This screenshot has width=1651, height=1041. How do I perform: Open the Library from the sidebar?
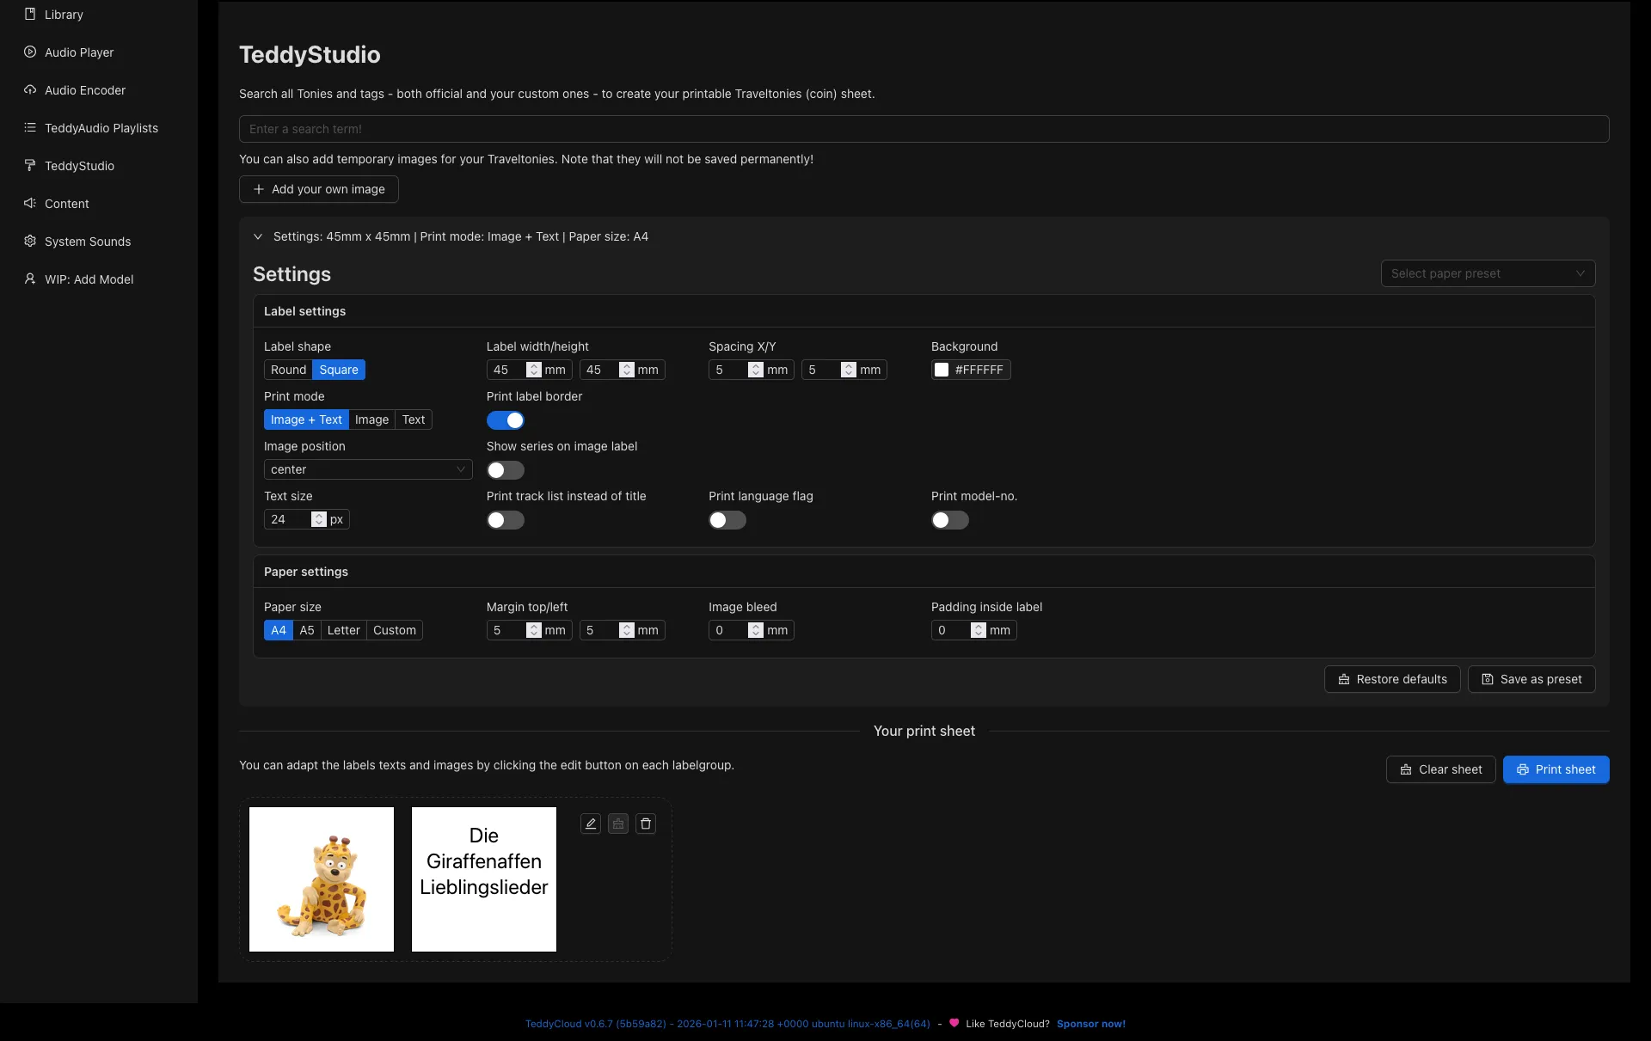[x=62, y=15]
